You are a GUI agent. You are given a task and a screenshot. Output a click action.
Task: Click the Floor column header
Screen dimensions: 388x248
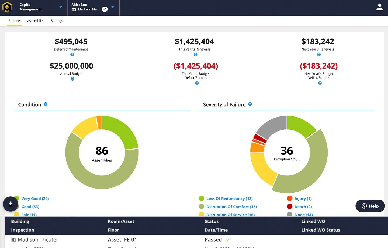pos(113,230)
